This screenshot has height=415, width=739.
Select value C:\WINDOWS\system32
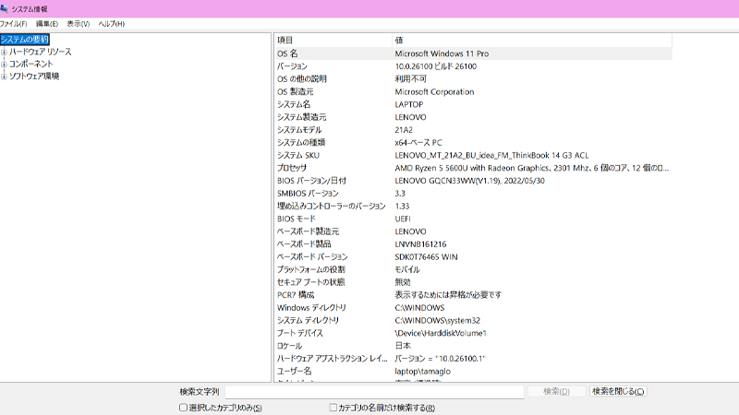[437, 320]
